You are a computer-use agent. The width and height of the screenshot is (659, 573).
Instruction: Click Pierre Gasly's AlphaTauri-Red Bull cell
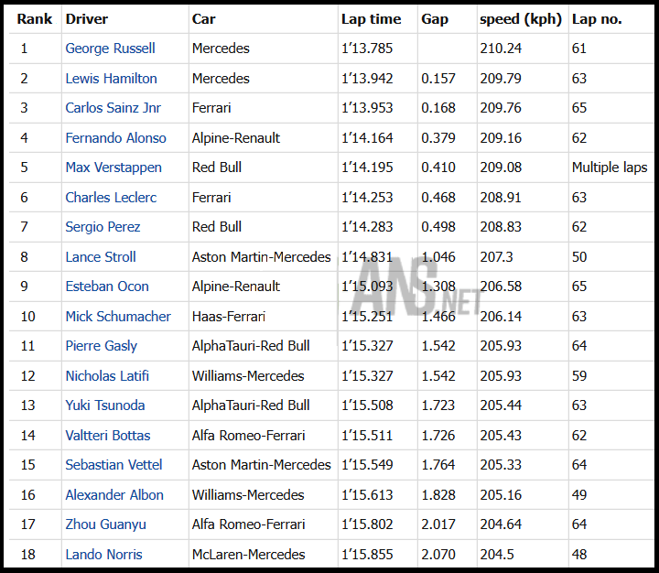[251, 346]
